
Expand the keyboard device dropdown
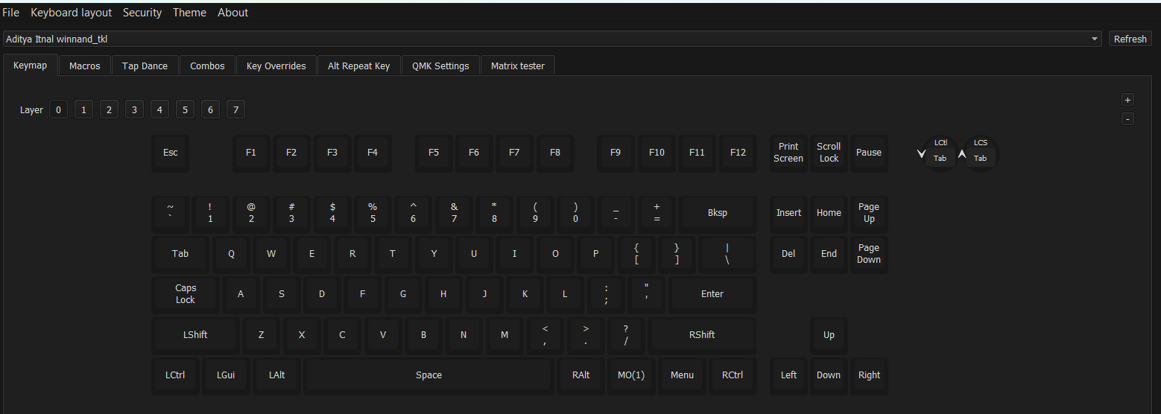pyautogui.click(x=552, y=39)
